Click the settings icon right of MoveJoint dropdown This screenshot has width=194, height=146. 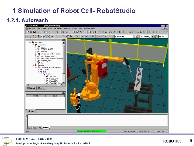tap(137, 36)
